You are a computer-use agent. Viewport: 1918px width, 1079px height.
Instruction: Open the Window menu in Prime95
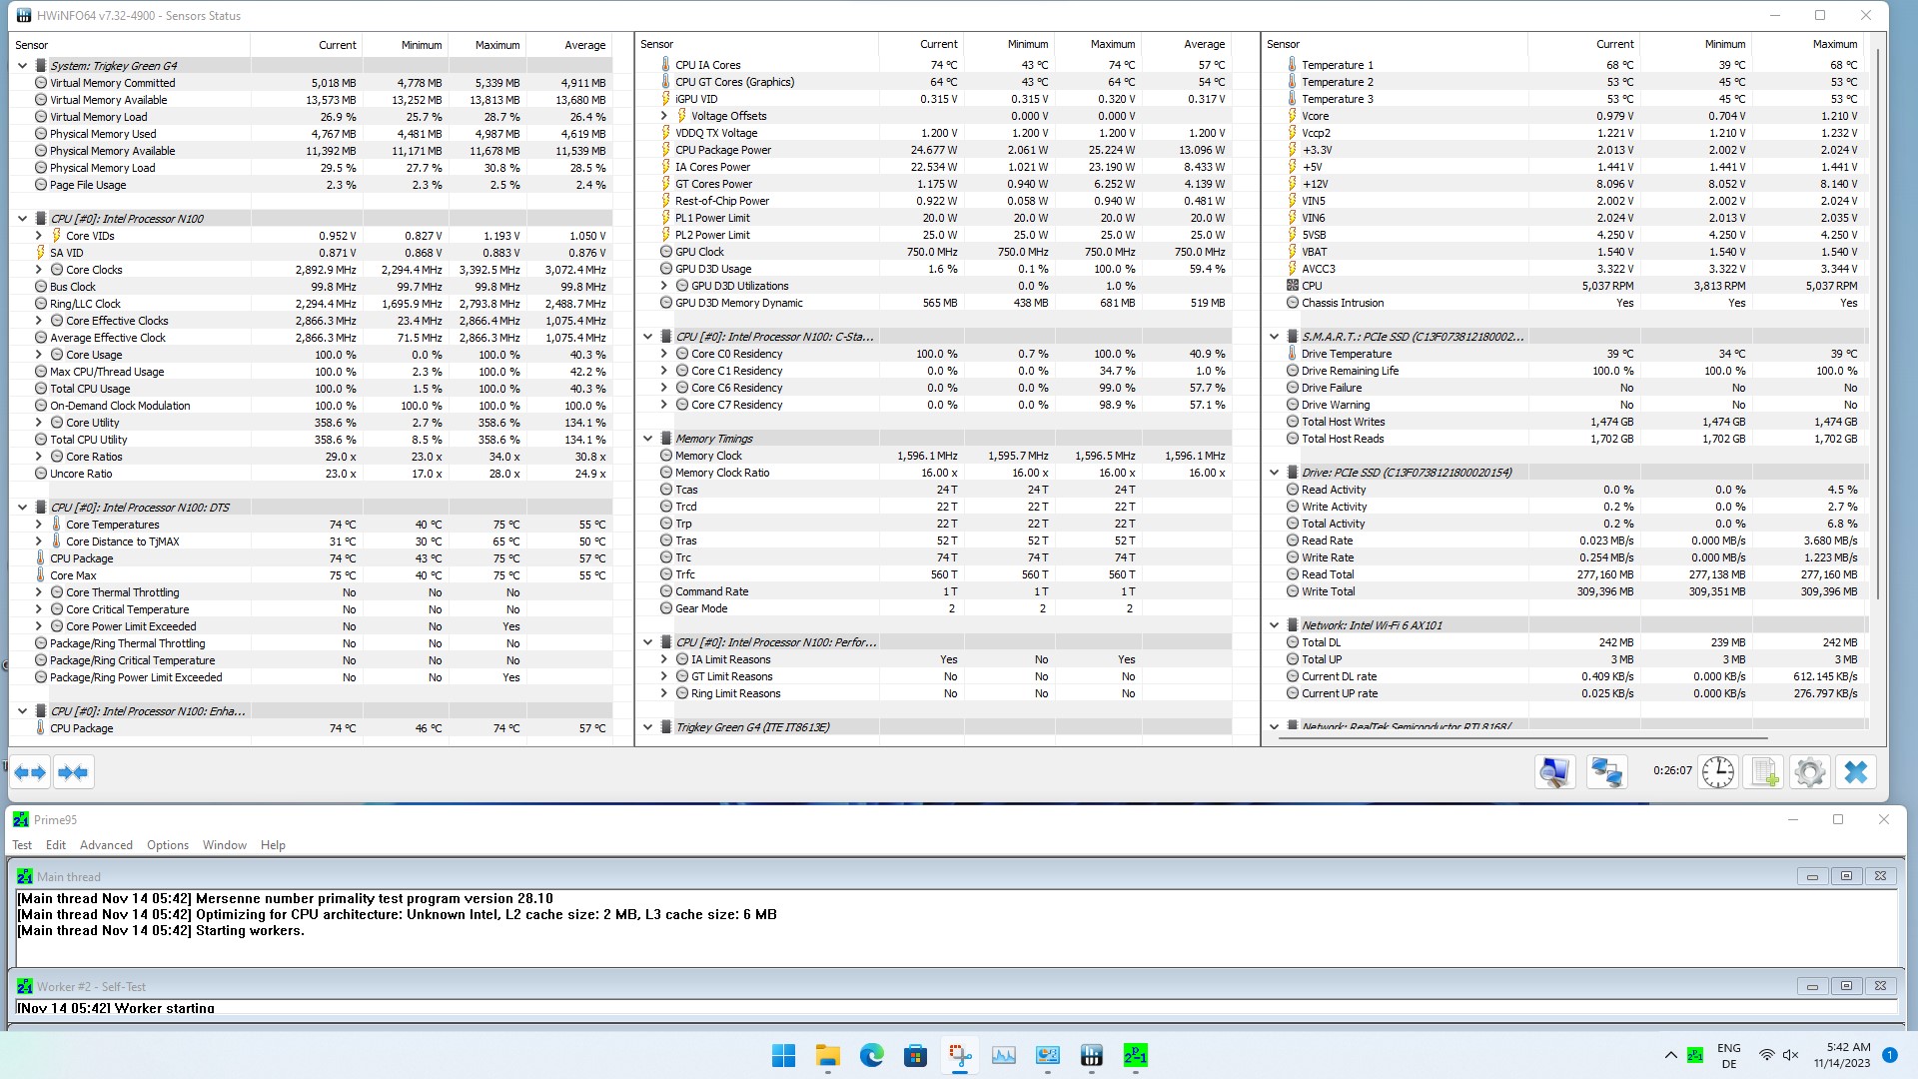tap(225, 845)
